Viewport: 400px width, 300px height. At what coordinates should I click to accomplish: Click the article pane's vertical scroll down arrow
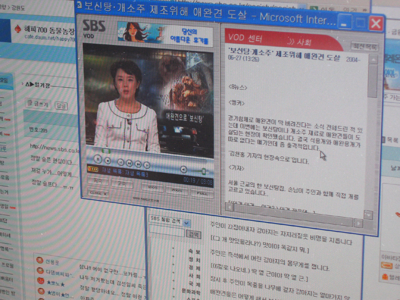pyautogui.click(x=368, y=215)
